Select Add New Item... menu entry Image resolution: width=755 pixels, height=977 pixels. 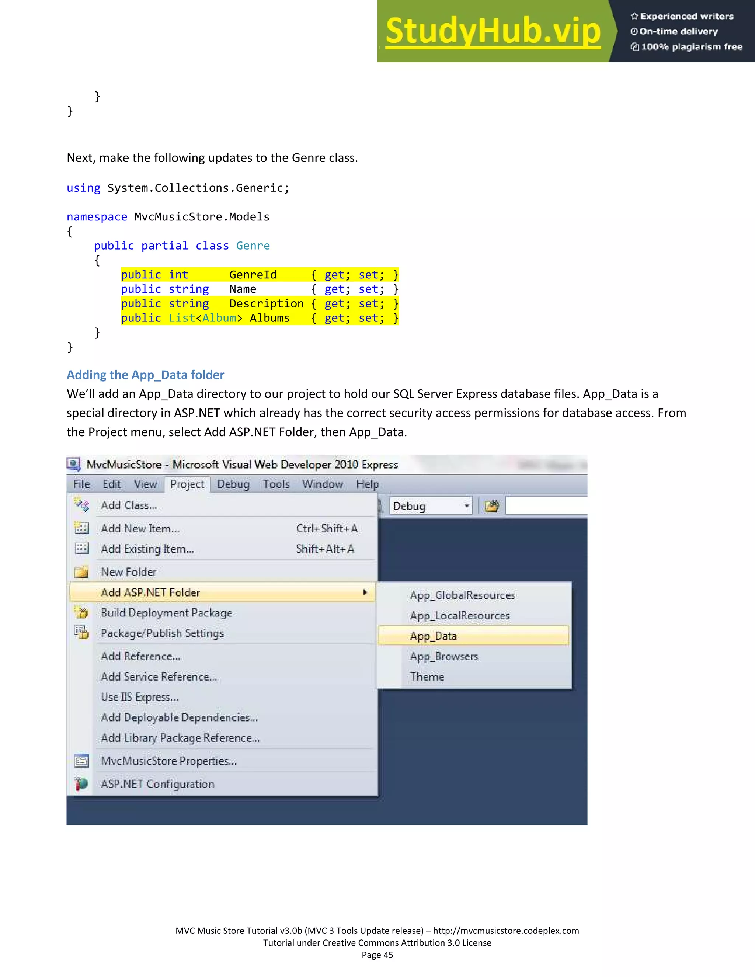click(x=222, y=528)
